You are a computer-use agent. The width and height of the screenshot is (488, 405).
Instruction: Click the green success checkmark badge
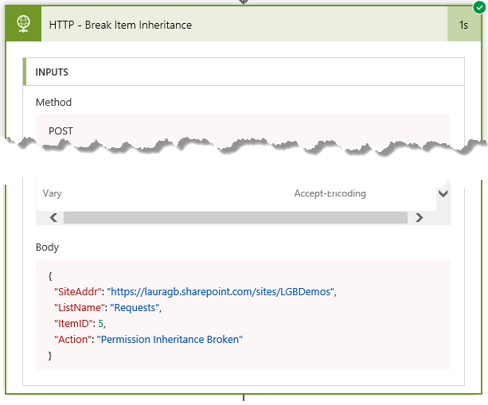coord(479,7)
